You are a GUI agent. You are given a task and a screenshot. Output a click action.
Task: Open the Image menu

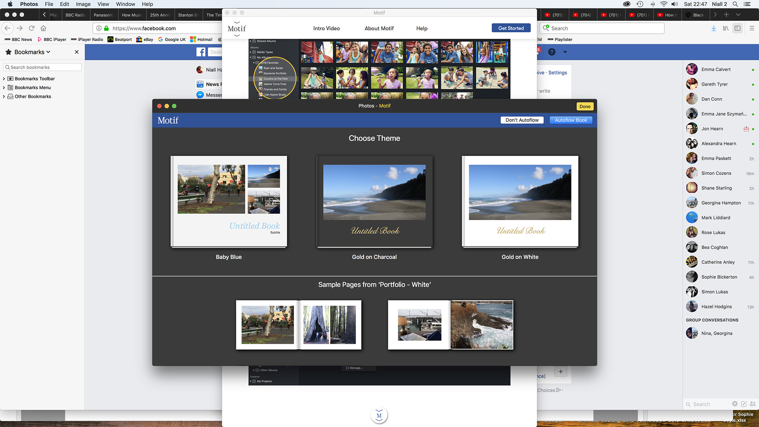click(x=83, y=4)
